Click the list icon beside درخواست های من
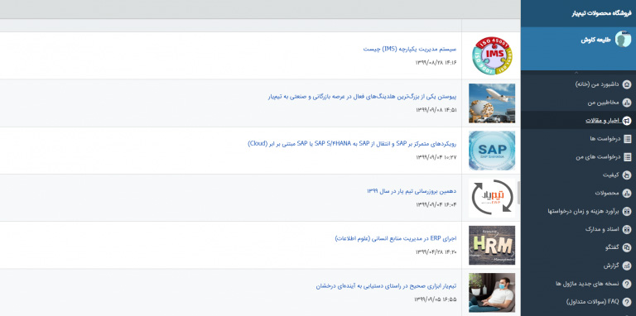 tap(627, 157)
